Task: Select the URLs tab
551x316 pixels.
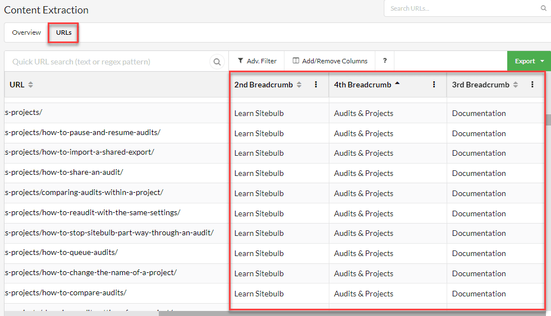Action: click(x=63, y=32)
